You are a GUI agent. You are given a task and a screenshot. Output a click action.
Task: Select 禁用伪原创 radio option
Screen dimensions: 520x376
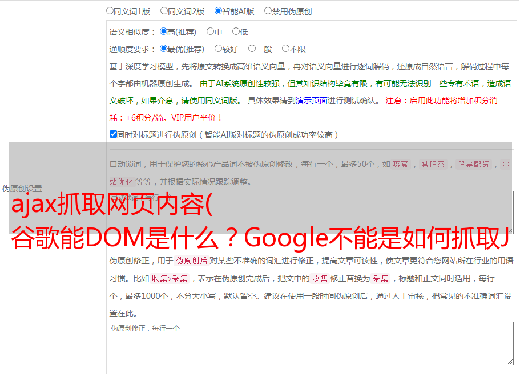pyautogui.click(x=268, y=11)
